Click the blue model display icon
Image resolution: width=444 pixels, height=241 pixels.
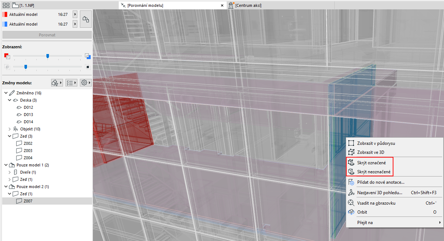coord(87,56)
